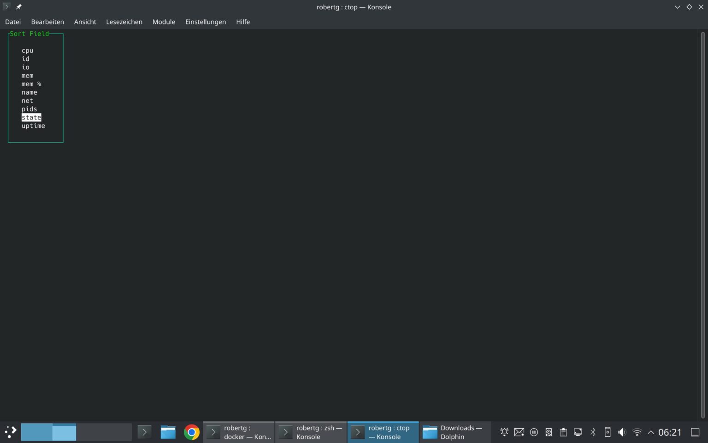Open the phone device tray icon

pos(608,432)
